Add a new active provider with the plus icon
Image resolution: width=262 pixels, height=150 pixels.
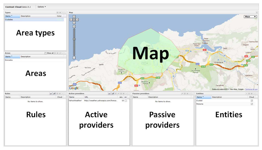point(126,94)
